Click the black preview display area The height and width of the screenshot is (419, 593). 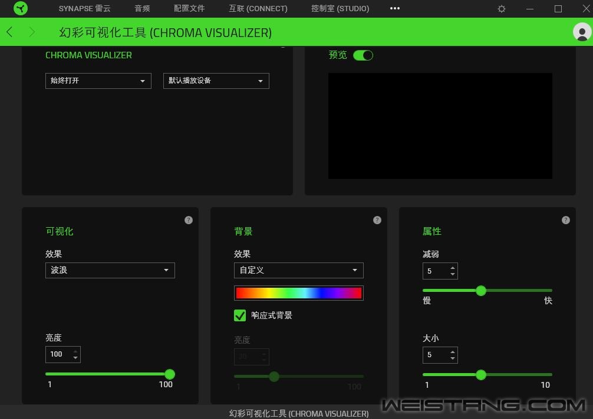tap(440, 126)
